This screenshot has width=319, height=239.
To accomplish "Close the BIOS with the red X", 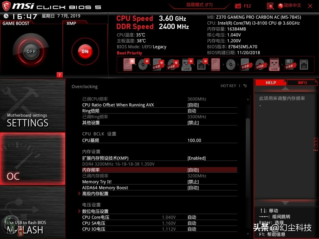I will [x=310, y=6].
